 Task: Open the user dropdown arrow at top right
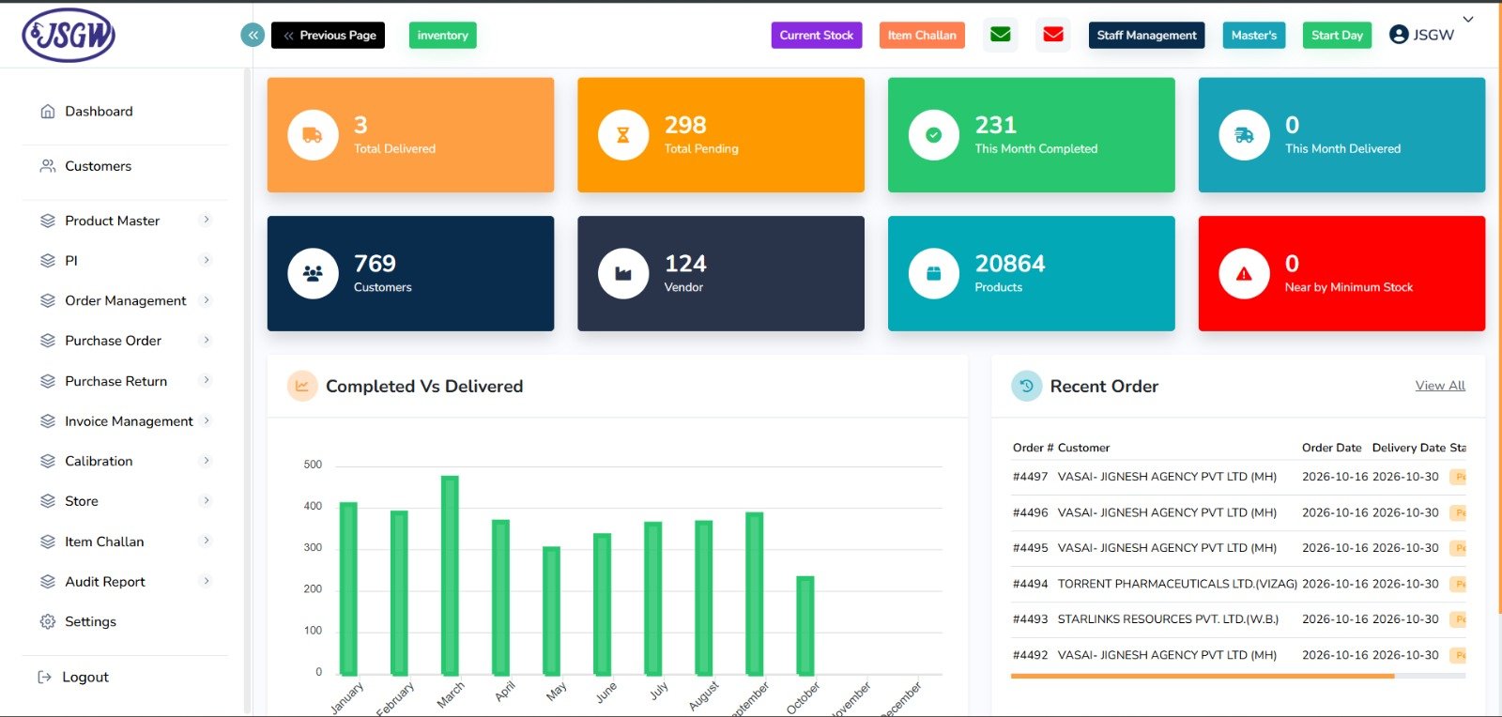coord(1468,20)
